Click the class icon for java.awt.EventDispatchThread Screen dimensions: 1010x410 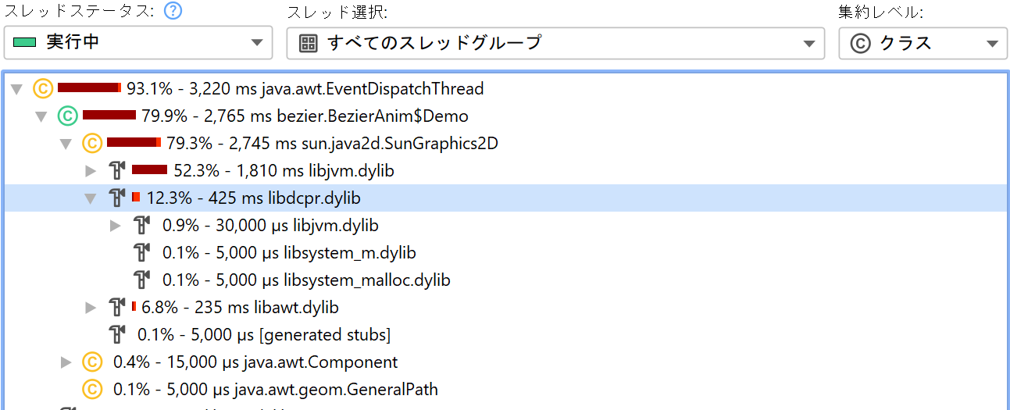[x=43, y=89]
